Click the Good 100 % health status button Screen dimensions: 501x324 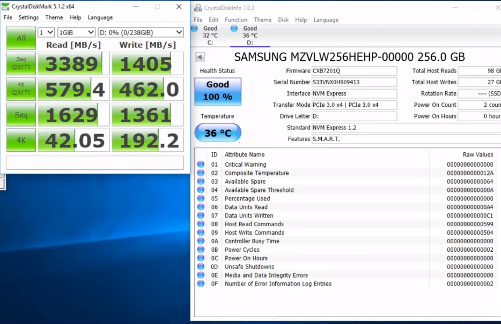(218, 91)
